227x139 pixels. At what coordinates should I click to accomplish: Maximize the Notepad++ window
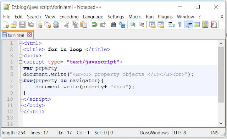coord(198,7)
